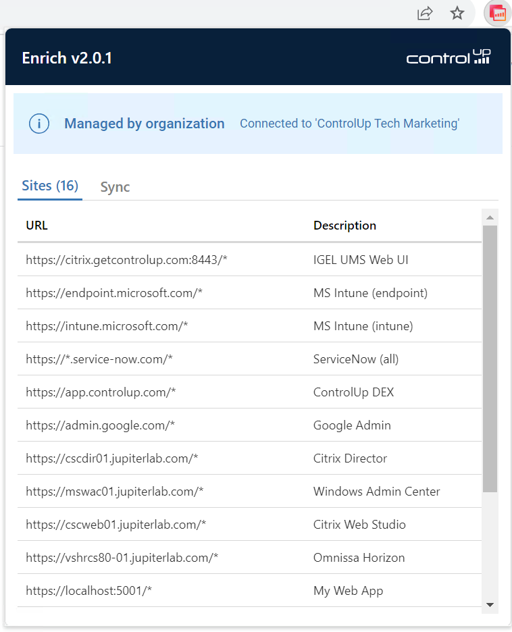The image size is (512, 632).
Task: Click the Managed by organization heading
Action: point(145,124)
